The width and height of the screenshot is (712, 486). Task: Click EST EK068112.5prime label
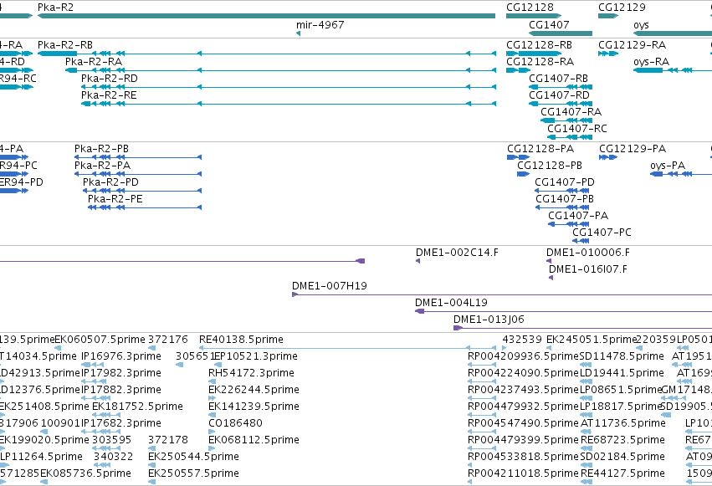[254, 440]
